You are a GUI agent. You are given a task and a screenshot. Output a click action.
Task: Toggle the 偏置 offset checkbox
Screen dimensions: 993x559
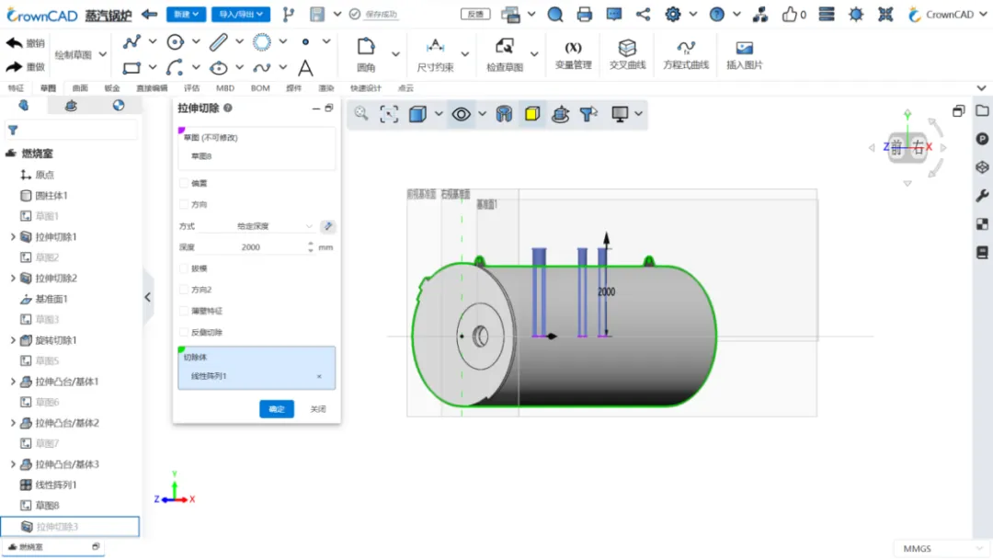click(184, 184)
